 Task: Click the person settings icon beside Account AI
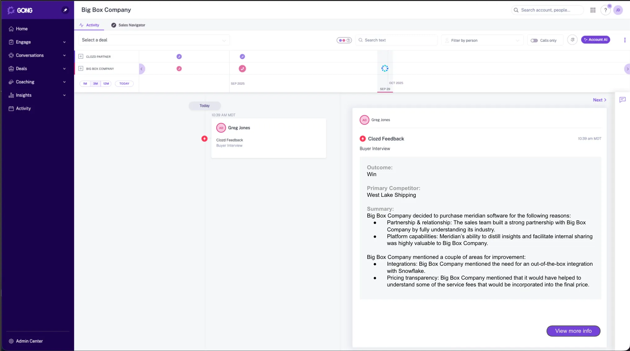click(572, 40)
